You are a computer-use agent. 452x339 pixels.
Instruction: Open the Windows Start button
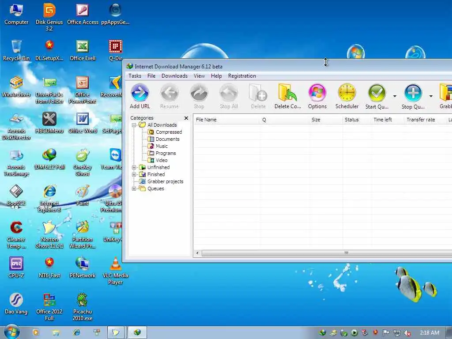[x=11, y=332]
